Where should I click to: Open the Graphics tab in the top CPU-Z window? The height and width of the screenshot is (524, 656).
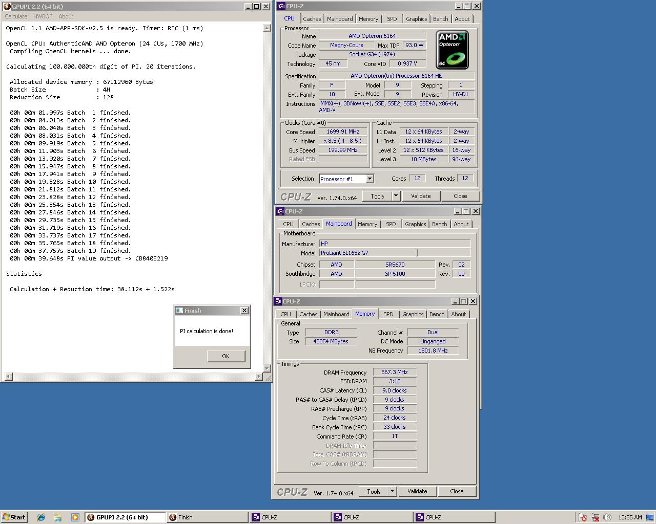[416, 19]
